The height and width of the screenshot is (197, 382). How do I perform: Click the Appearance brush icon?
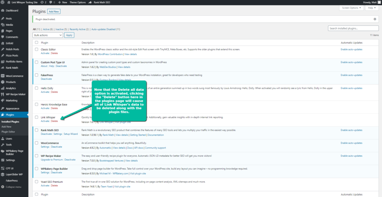click(3, 108)
